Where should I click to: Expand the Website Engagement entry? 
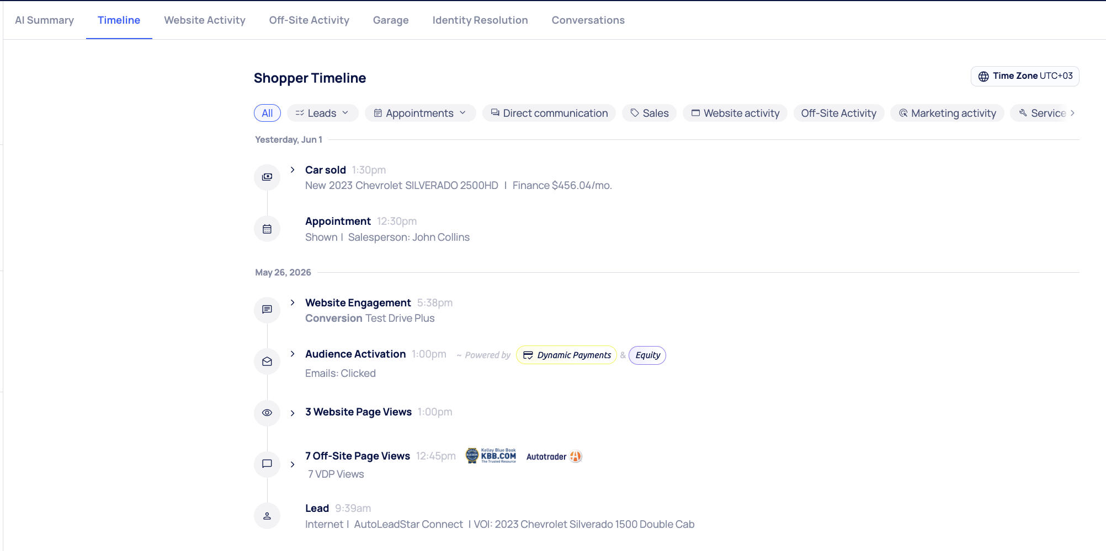tap(293, 302)
